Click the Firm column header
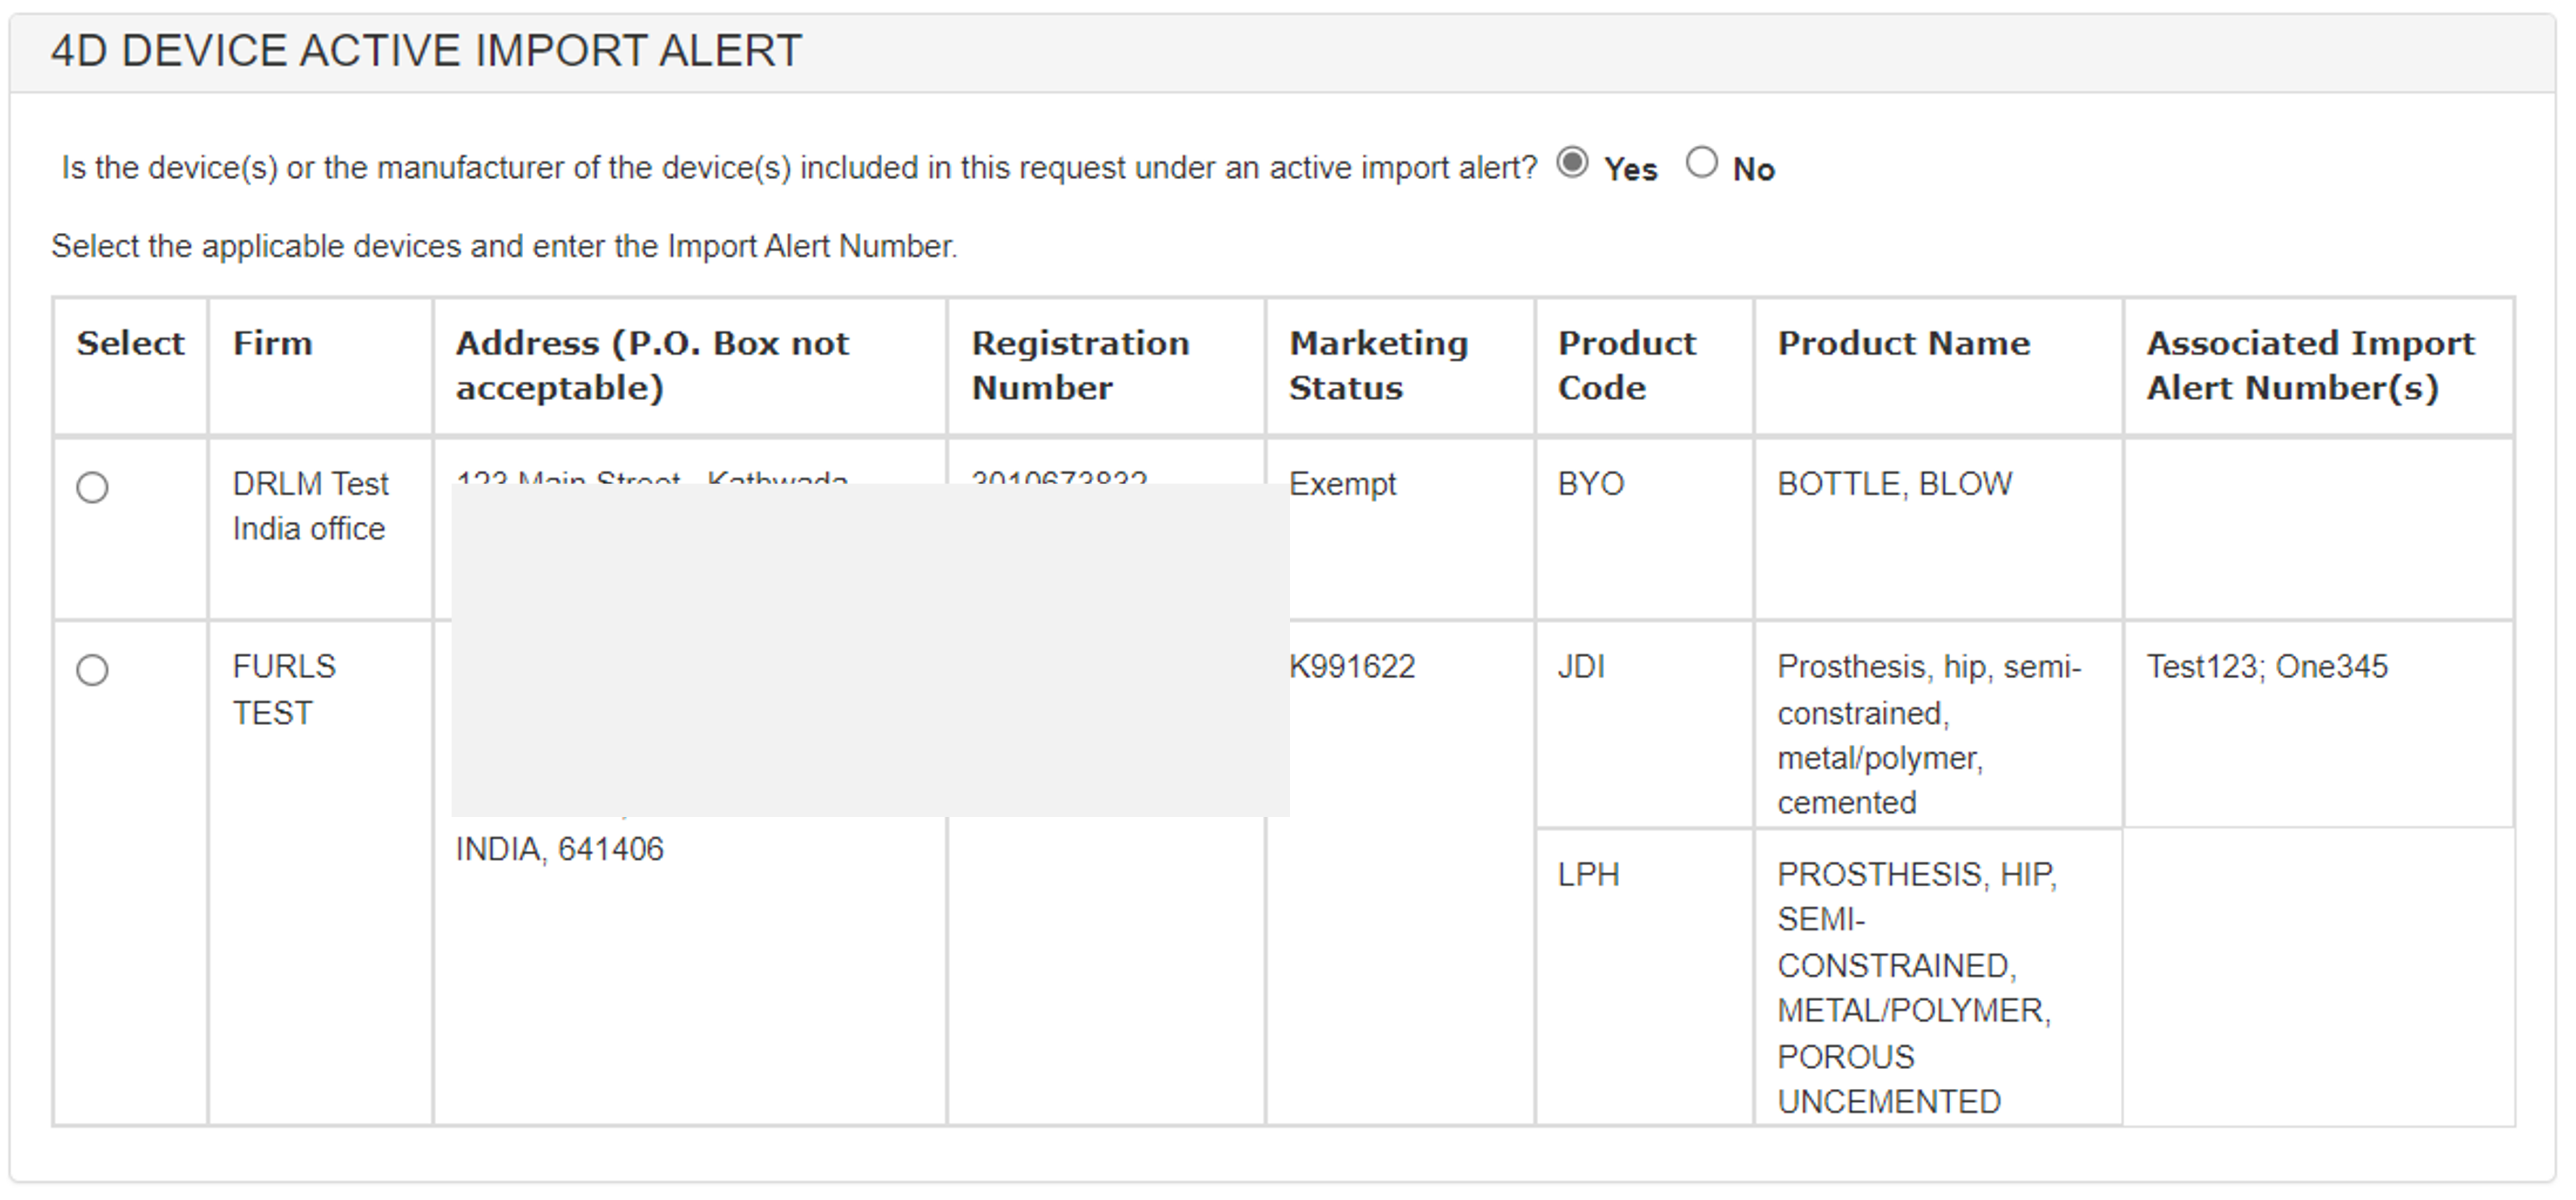This screenshot has width=2576, height=1200. [272, 344]
